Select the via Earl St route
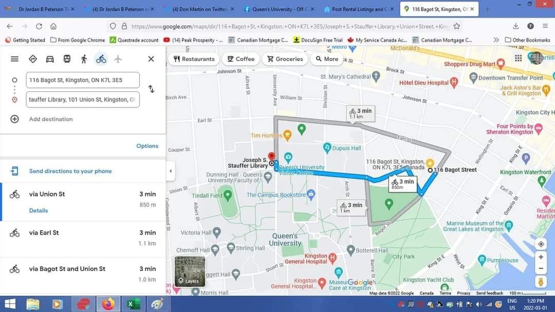The height and width of the screenshot is (312, 555). pyautogui.click(x=83, y=238)
